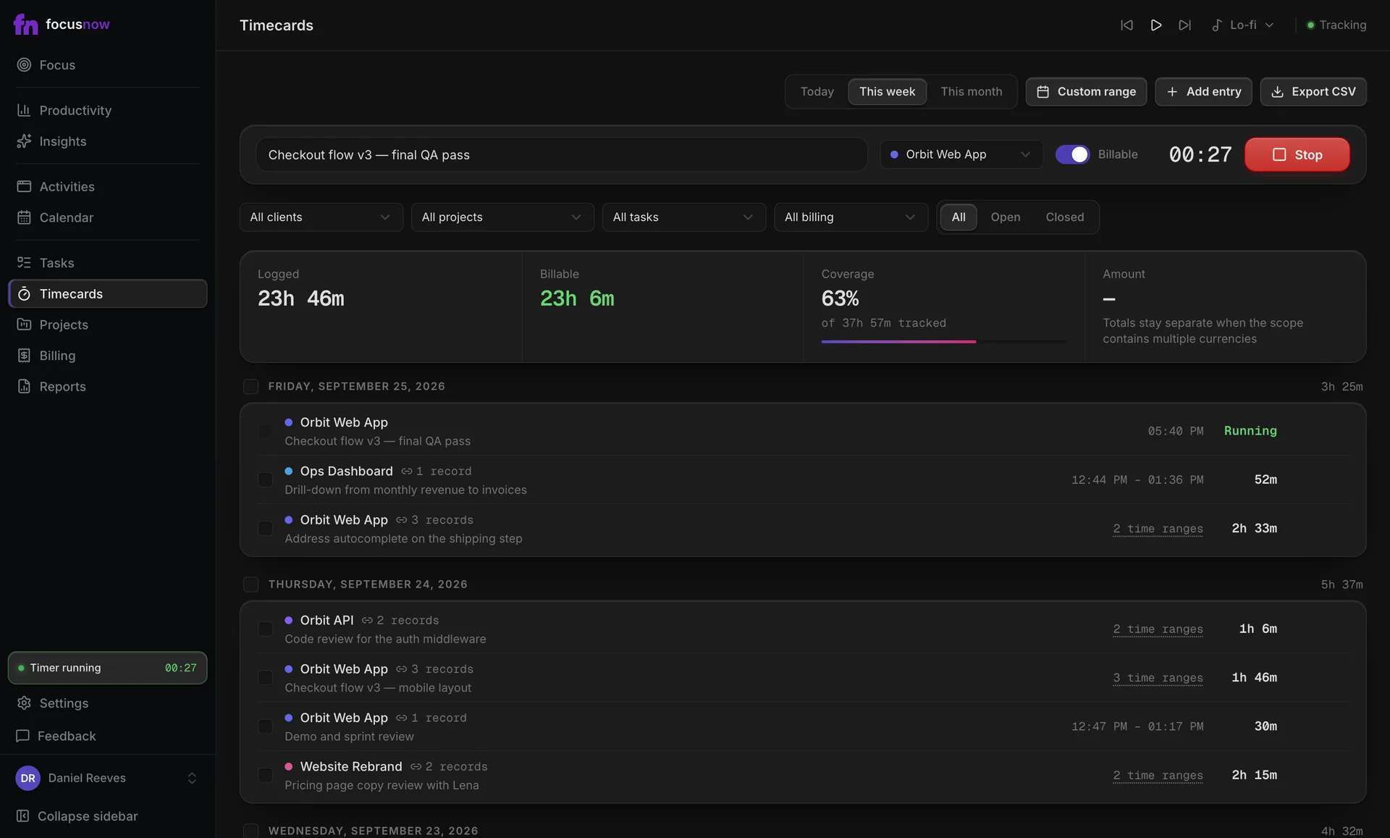Select all Friday, September 25 entries checkbox
The height and width of the screenshot is (838, 1390).
click(250, 386)
